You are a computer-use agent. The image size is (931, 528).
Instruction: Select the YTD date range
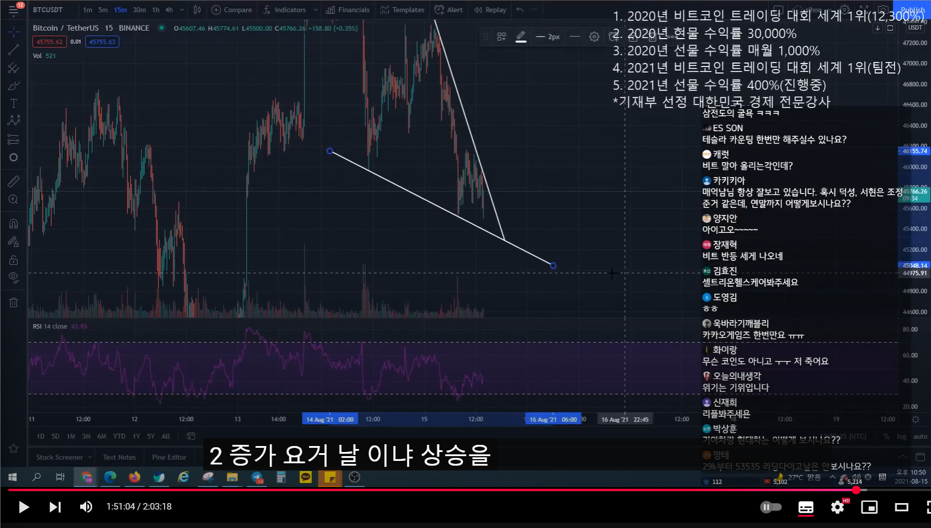pos(119,436)
